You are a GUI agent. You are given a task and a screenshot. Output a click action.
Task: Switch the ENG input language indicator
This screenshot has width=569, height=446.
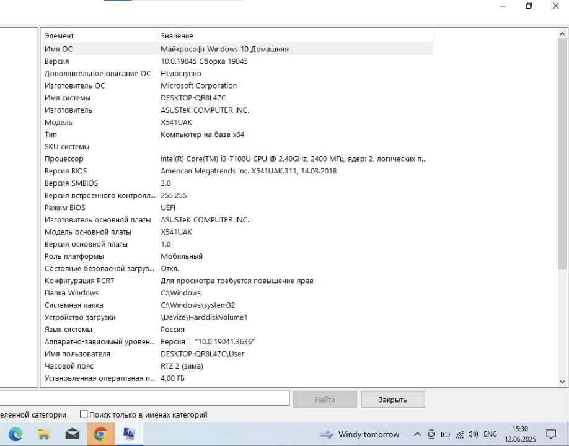pos(490,434)
